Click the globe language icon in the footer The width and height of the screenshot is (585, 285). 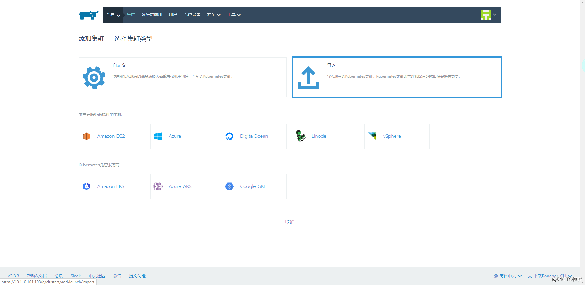(496, 276)
